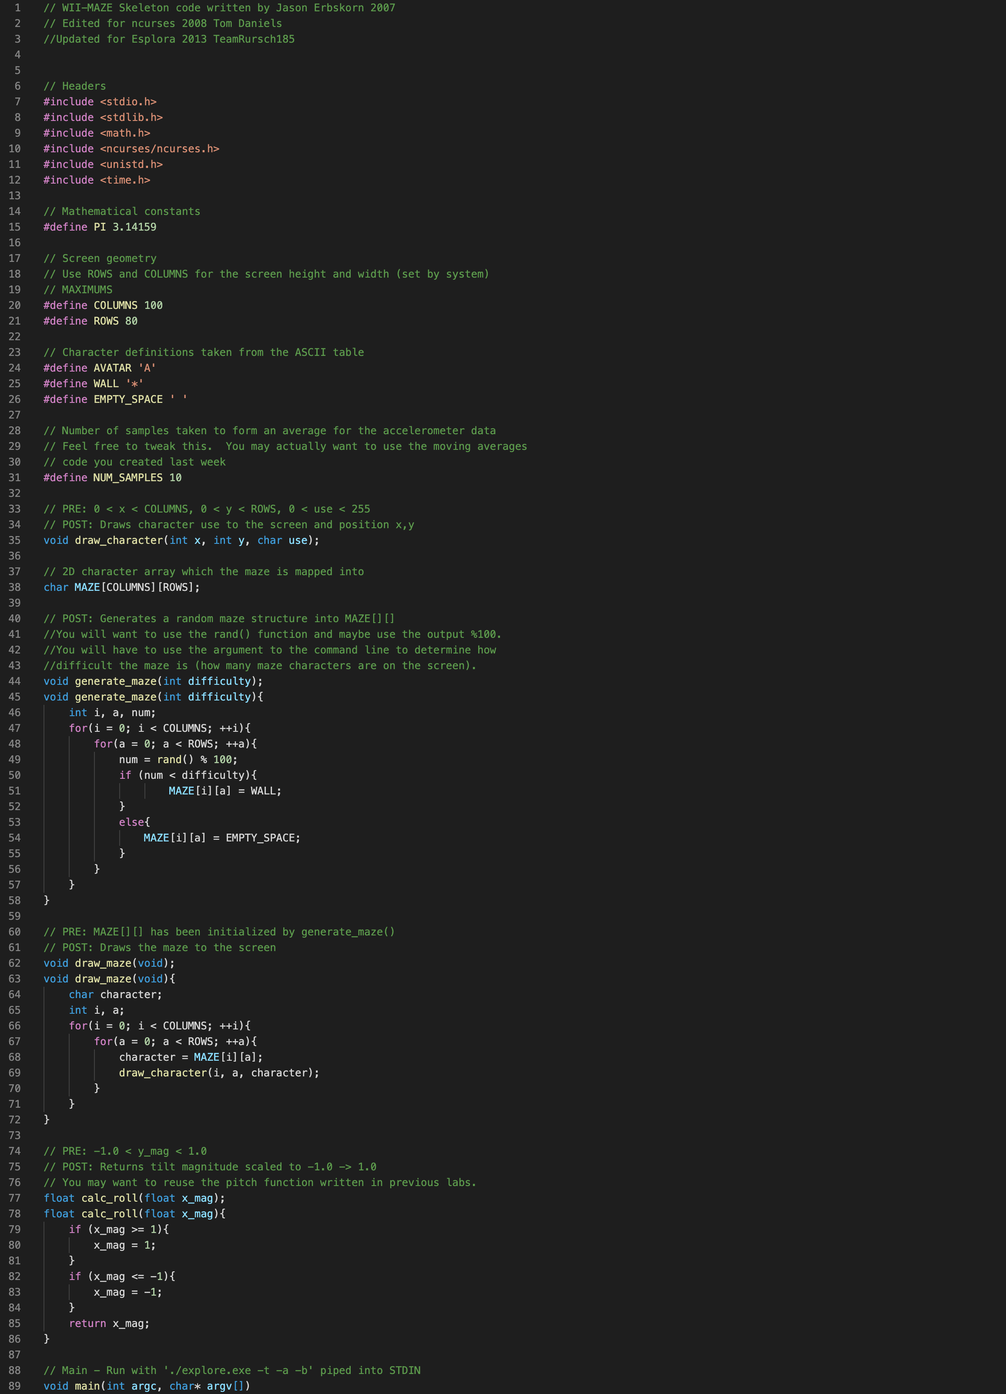Click the 'char MAZE[COLUMNS][ROWS];' line
This screenshot has width=1006, height=1394.
click(122, 588)
